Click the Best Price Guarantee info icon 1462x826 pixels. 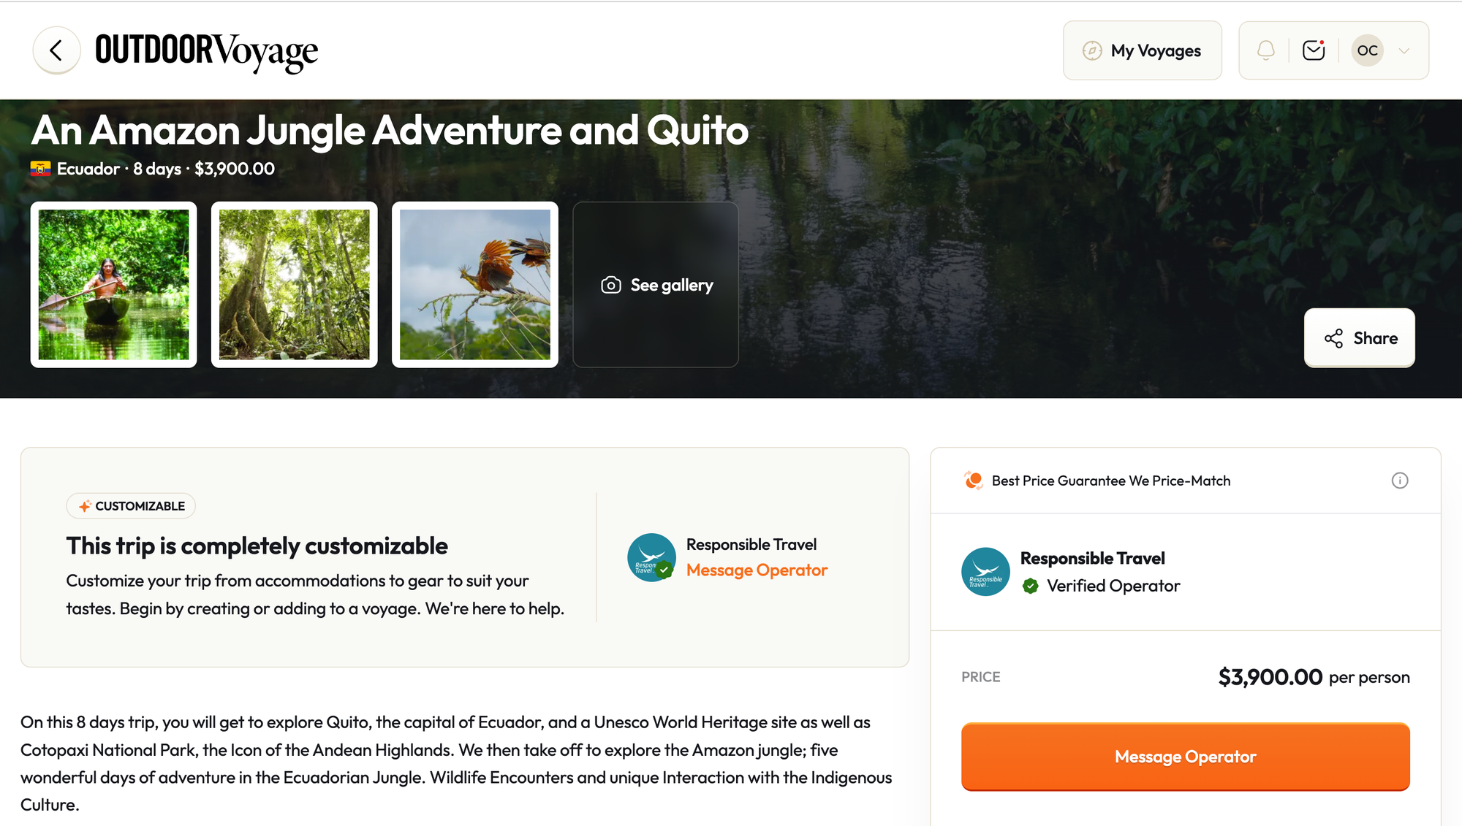[x=1400, y=481]
